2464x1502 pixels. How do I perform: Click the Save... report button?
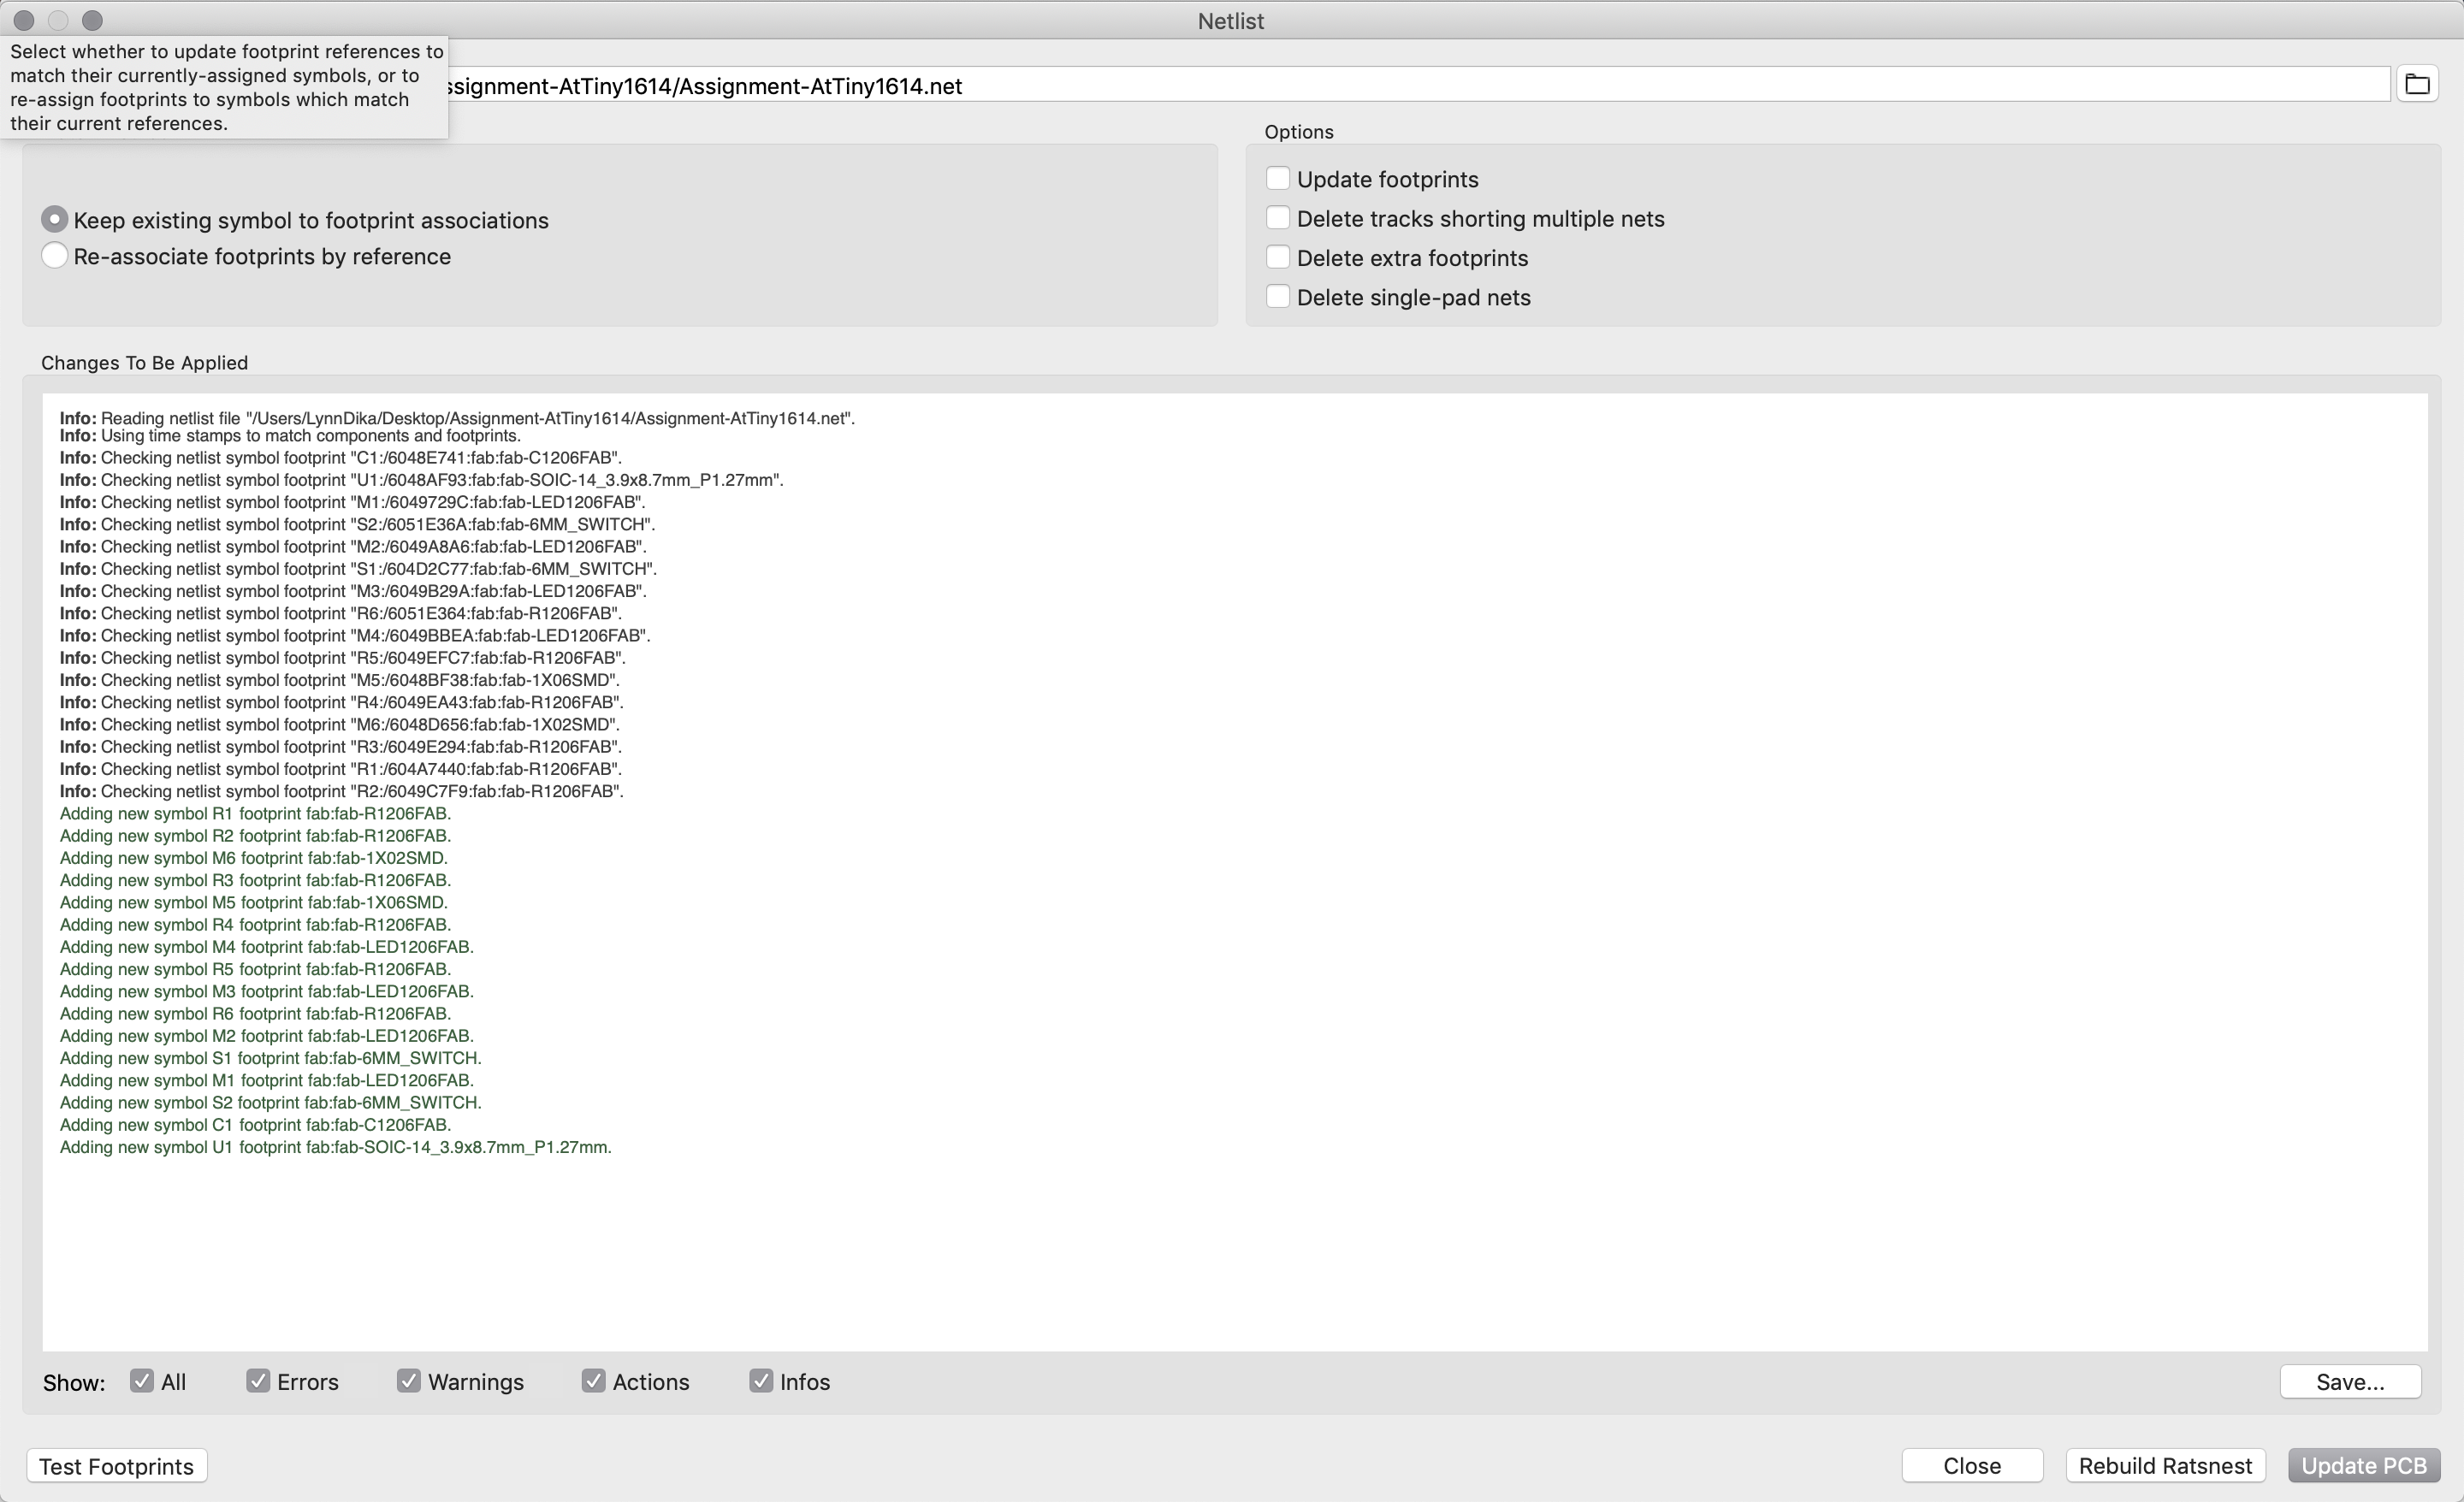[x=2350, y=1381]
